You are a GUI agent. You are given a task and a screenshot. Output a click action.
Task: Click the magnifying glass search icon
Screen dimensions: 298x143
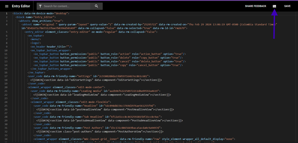[x=96, y=6]
